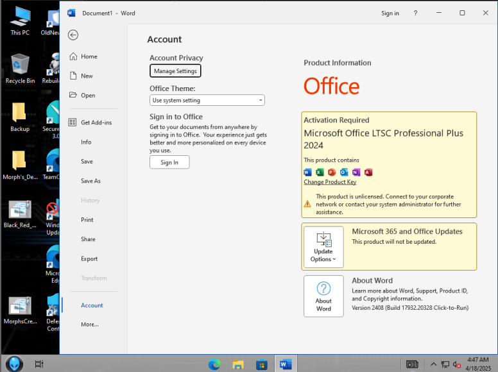
Task: Click the Sign In button
Action: point(169,162)
